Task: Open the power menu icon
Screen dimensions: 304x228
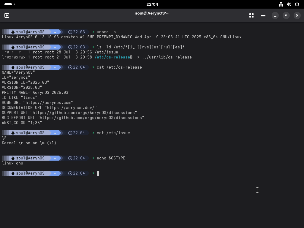Action: coord(297,4)
